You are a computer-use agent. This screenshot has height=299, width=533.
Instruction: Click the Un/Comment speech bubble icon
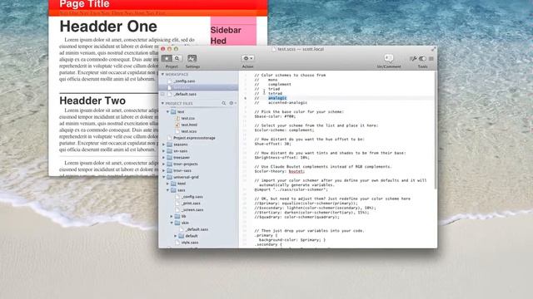[389, 58]
